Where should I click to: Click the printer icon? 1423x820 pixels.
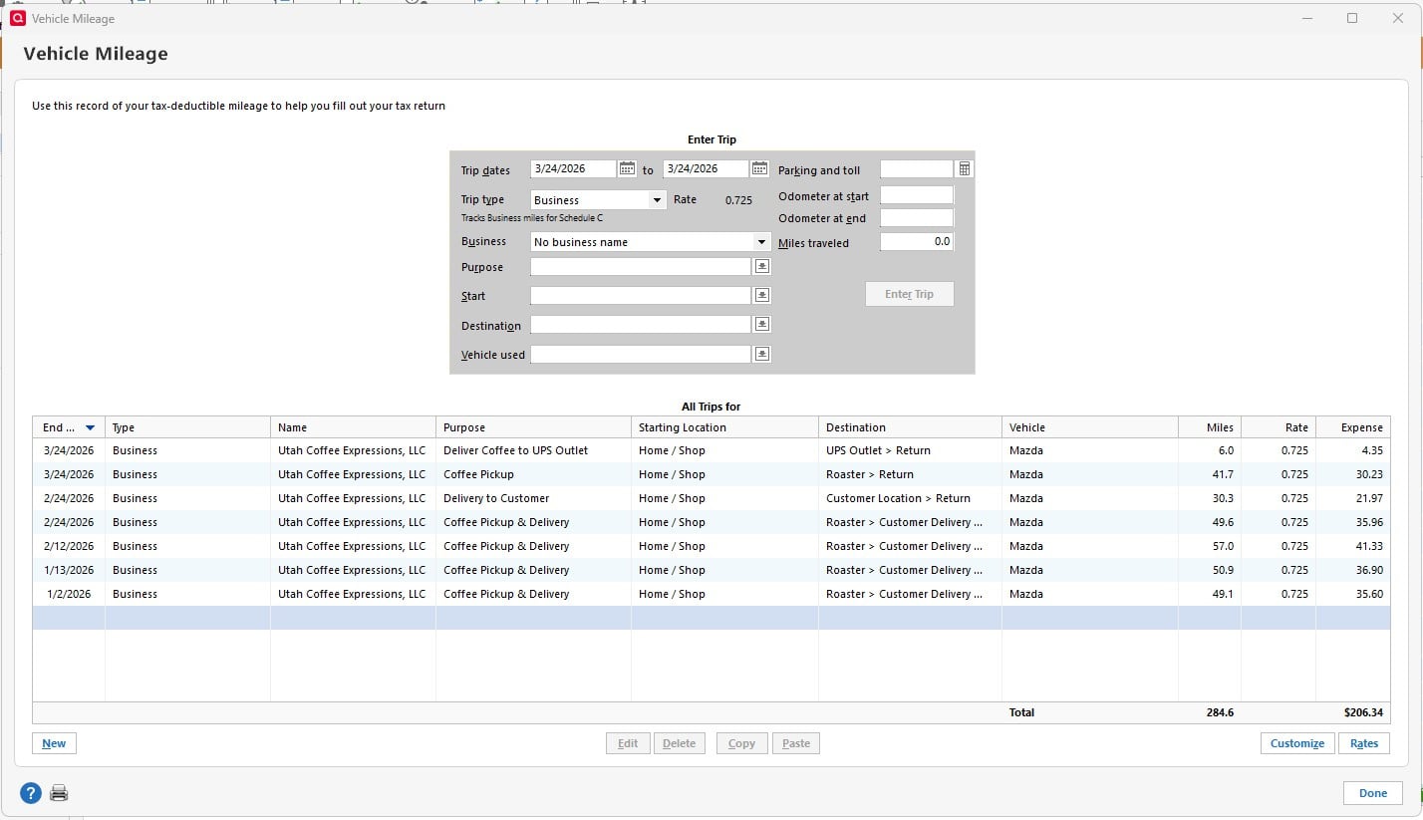pyautogui.click(x=59, y=792)
